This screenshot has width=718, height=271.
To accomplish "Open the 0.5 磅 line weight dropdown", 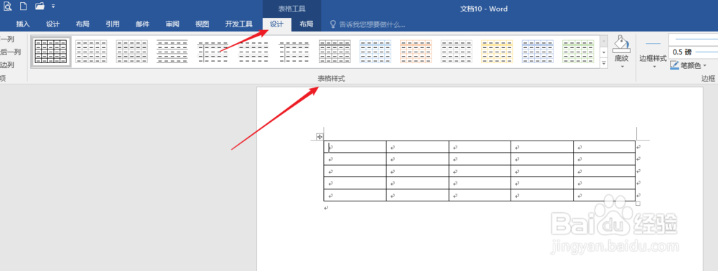I will point(694,52).
